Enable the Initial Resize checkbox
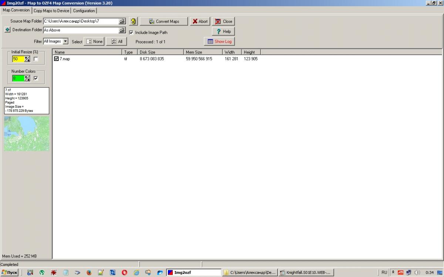This screenshot has width=444, height=277. click(x=36, y=59)
